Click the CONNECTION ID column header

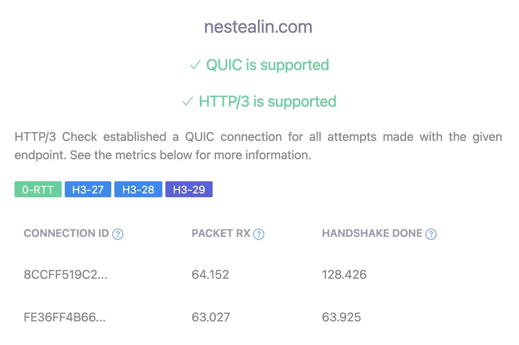coord(66,233)
